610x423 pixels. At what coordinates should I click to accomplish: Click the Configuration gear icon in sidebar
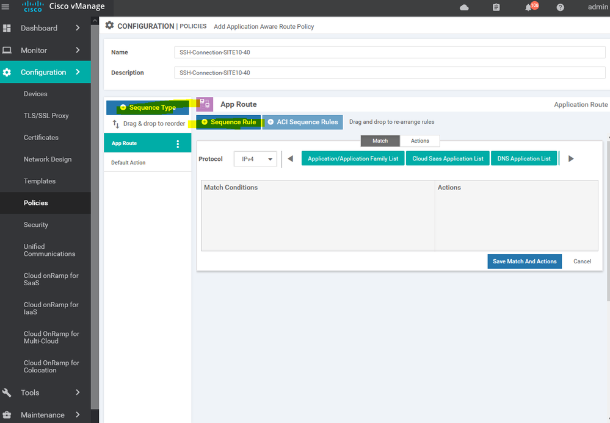coord(7,73)
